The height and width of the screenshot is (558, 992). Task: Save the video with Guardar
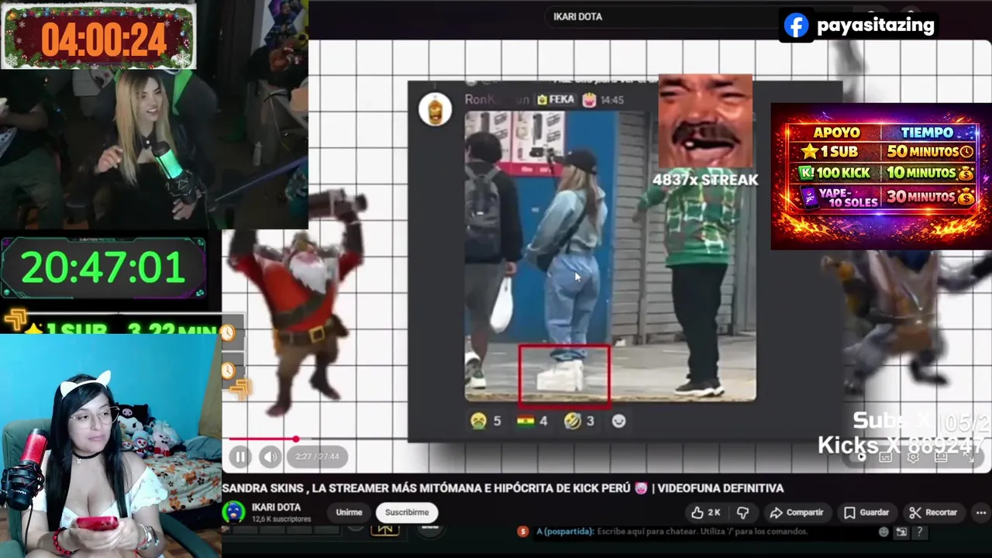coord(866,512)
